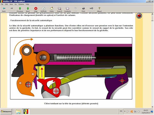The width and height of the screenshot is (154, 115).
Task: Click the heading 'Fonctionnement de la sécurité automatique'
Action: click(31, 20)
